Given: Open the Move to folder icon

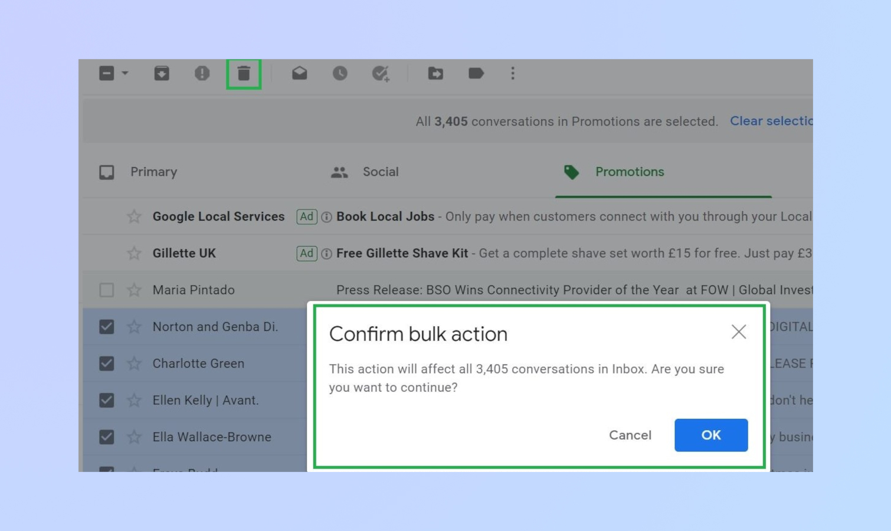Looking at the screenshot, I should [435, 73].
